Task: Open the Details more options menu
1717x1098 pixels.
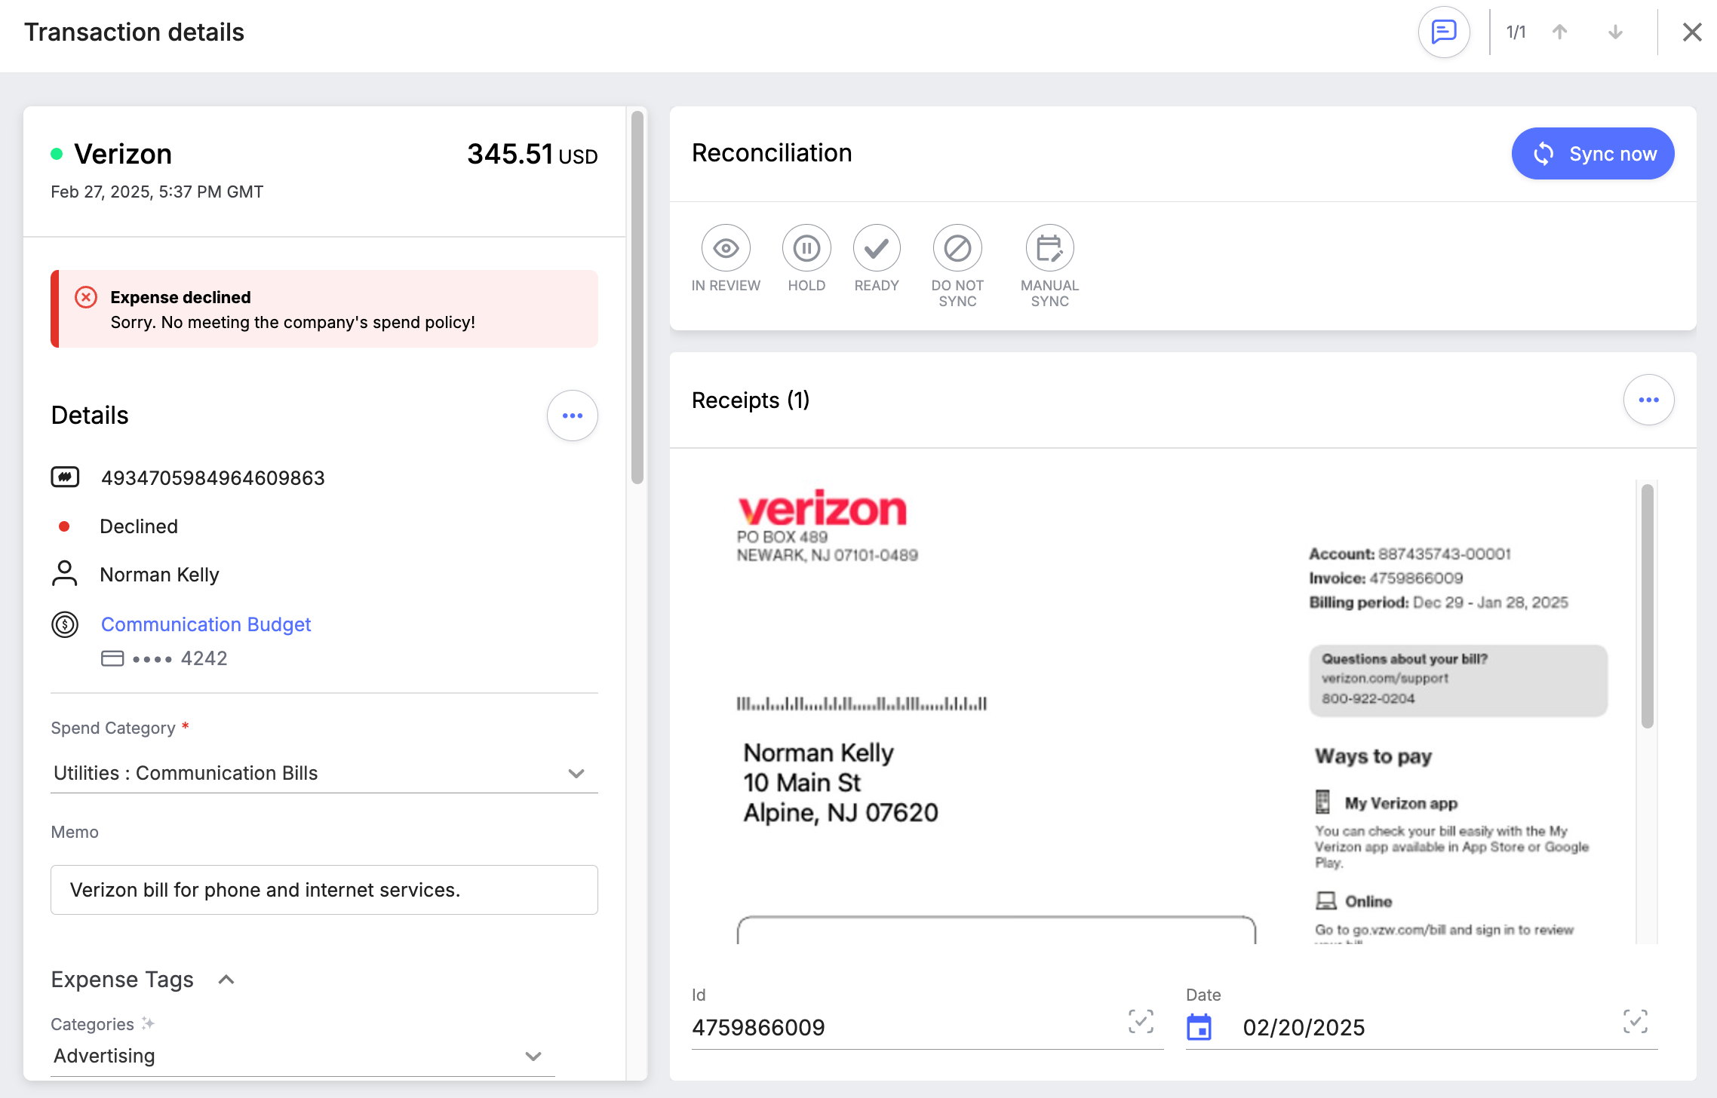Action: click(x=573, y=416)
